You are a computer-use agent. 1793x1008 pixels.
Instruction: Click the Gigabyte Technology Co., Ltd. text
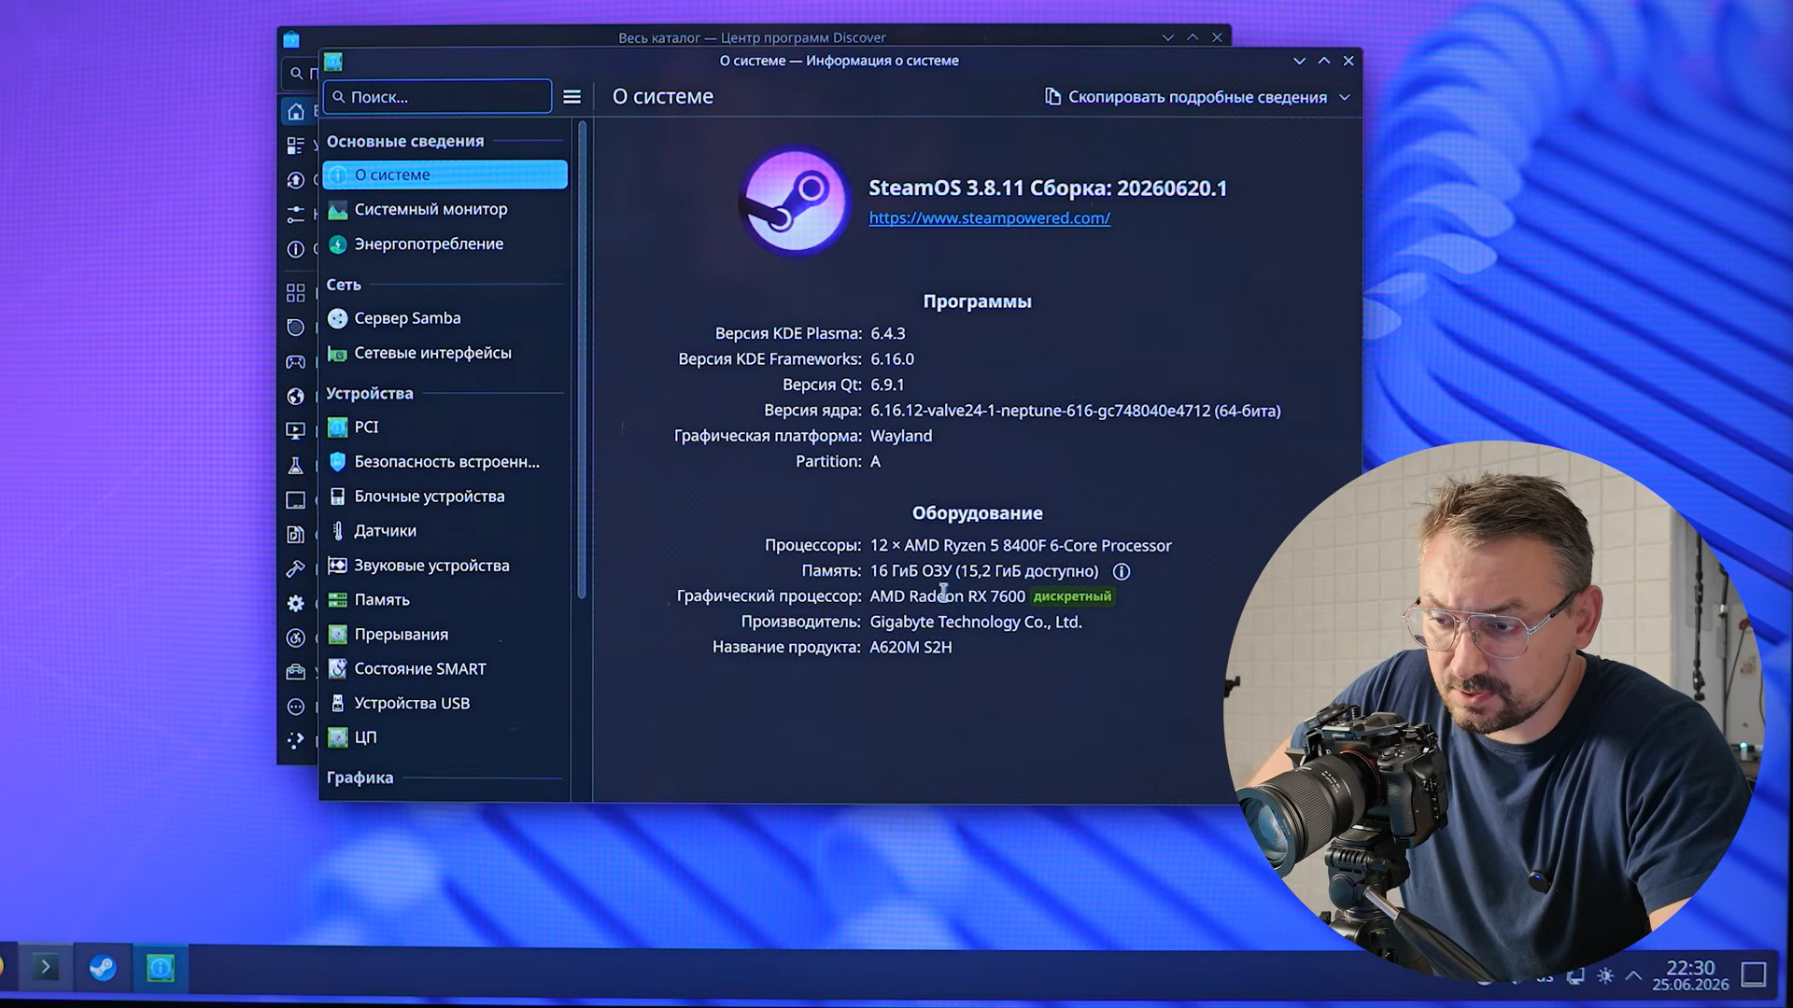pos(976,622)
